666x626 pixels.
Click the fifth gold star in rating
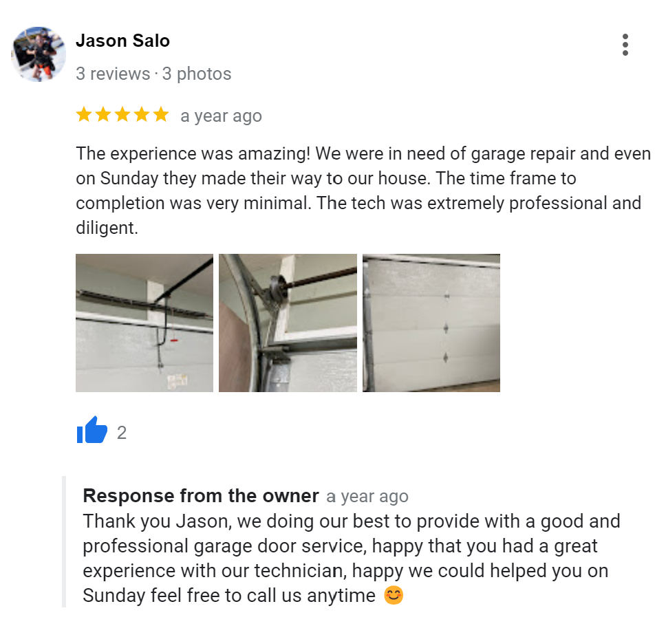click(161, 115)
